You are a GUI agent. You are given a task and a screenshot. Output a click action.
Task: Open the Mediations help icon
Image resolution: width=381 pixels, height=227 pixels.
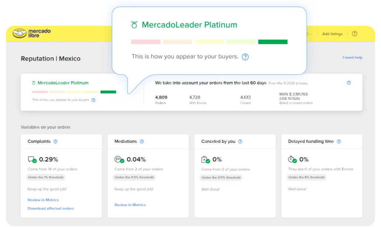[142, 141]
